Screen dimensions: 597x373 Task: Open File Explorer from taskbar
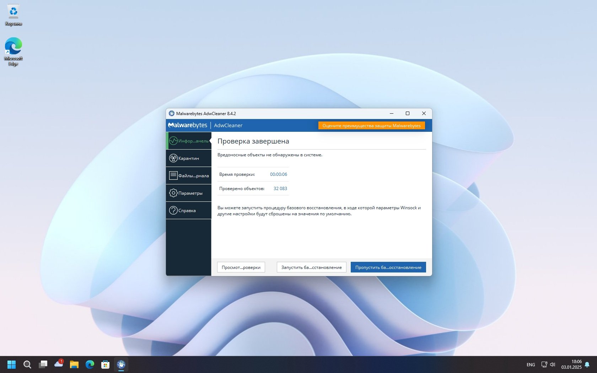point(74,364)
